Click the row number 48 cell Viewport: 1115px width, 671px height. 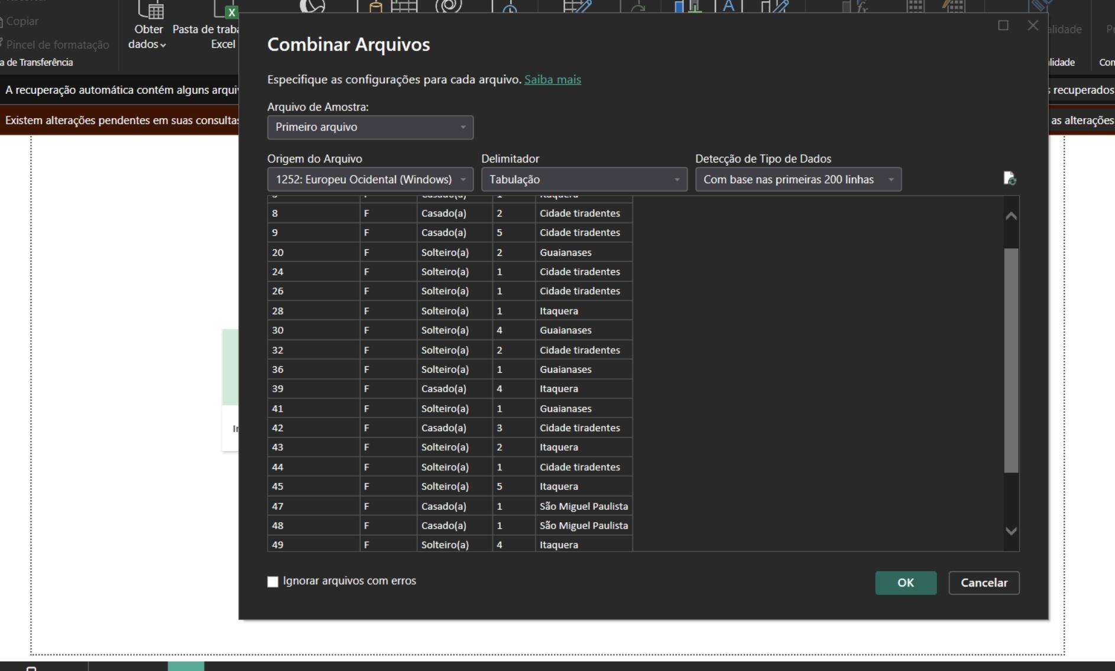tap(313, 526)
